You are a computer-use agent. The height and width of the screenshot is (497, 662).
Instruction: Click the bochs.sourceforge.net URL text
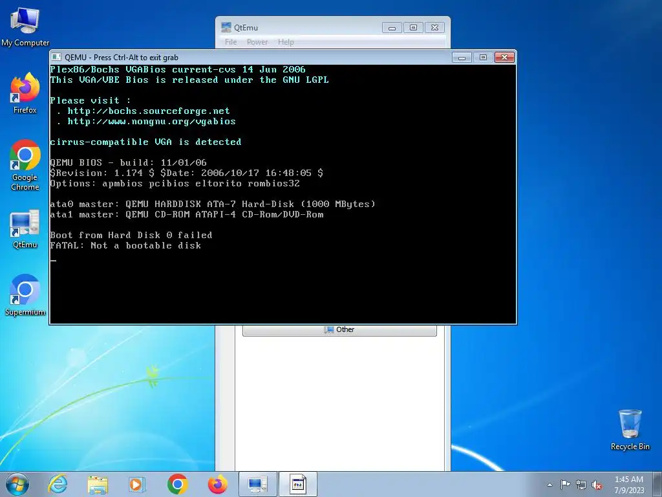(x=149, y=111)
